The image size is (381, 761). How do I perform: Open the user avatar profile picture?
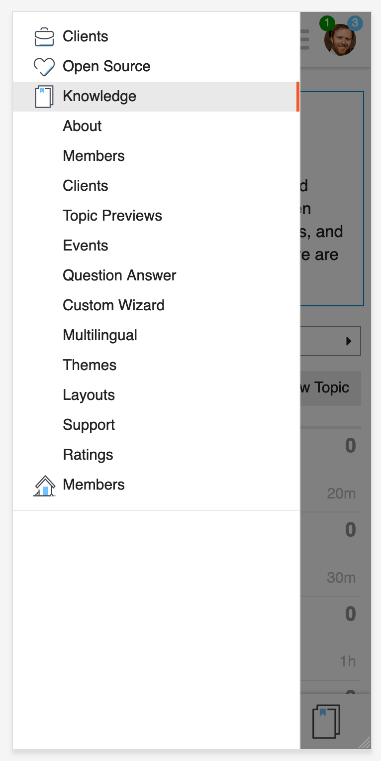click(x=340, y=40)
